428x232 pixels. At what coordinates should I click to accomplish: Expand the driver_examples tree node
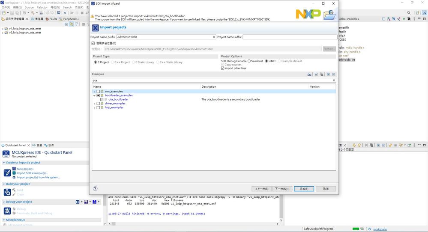click(x=94, y=104)
